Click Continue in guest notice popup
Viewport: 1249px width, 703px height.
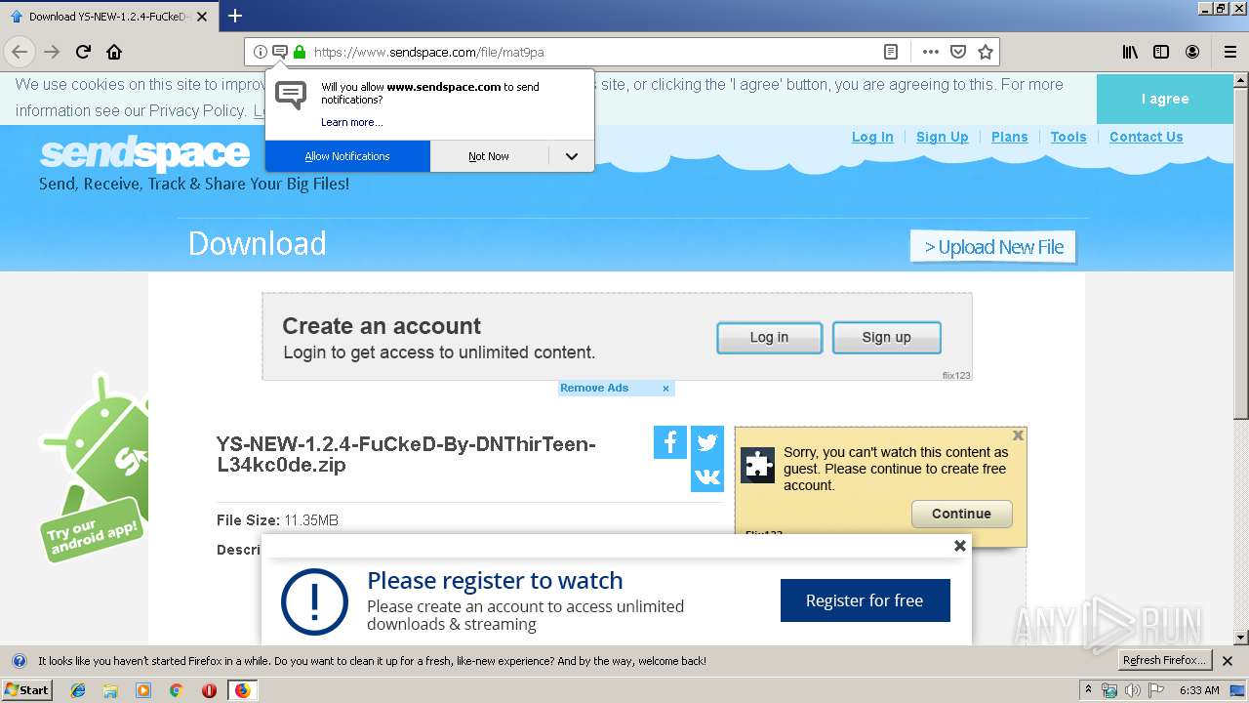pos(961,514)
